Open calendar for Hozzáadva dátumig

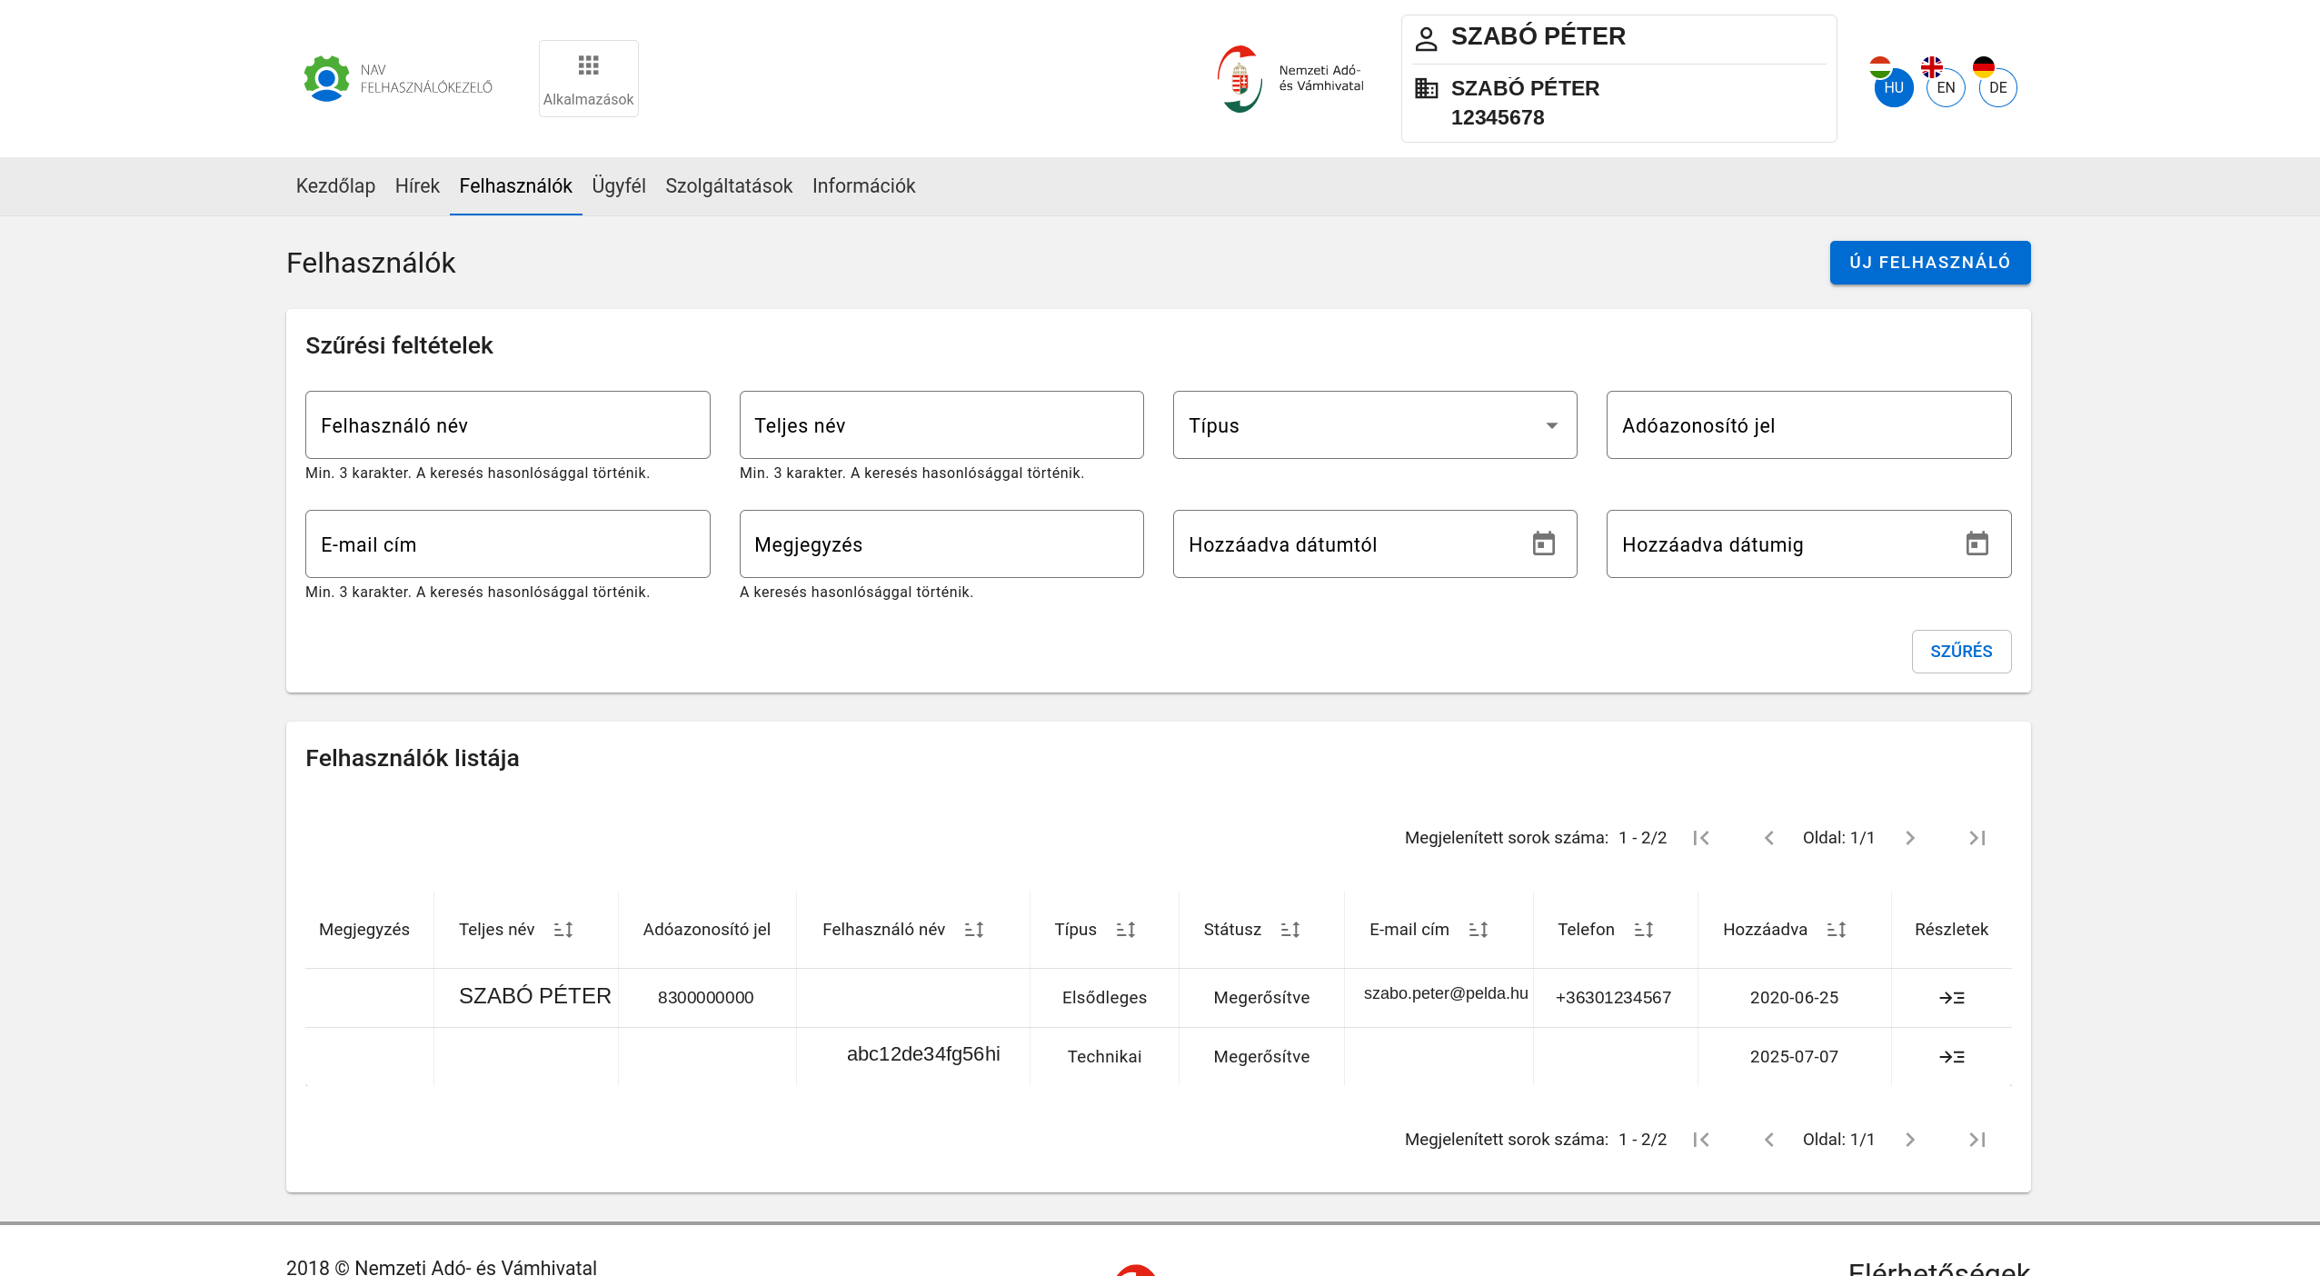(x=1976, y=543)
